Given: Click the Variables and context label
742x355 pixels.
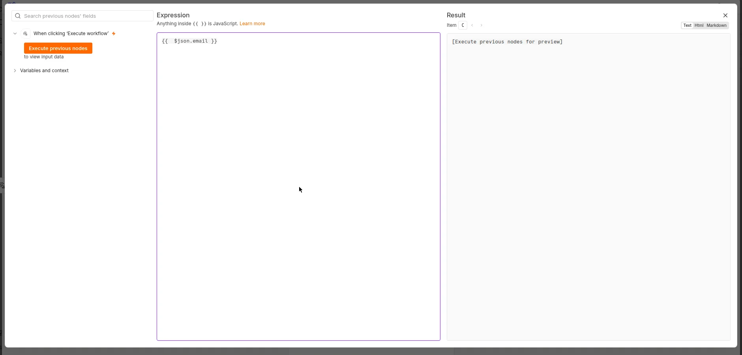Looking at the screenshot, I should click(x=44, y=71).
